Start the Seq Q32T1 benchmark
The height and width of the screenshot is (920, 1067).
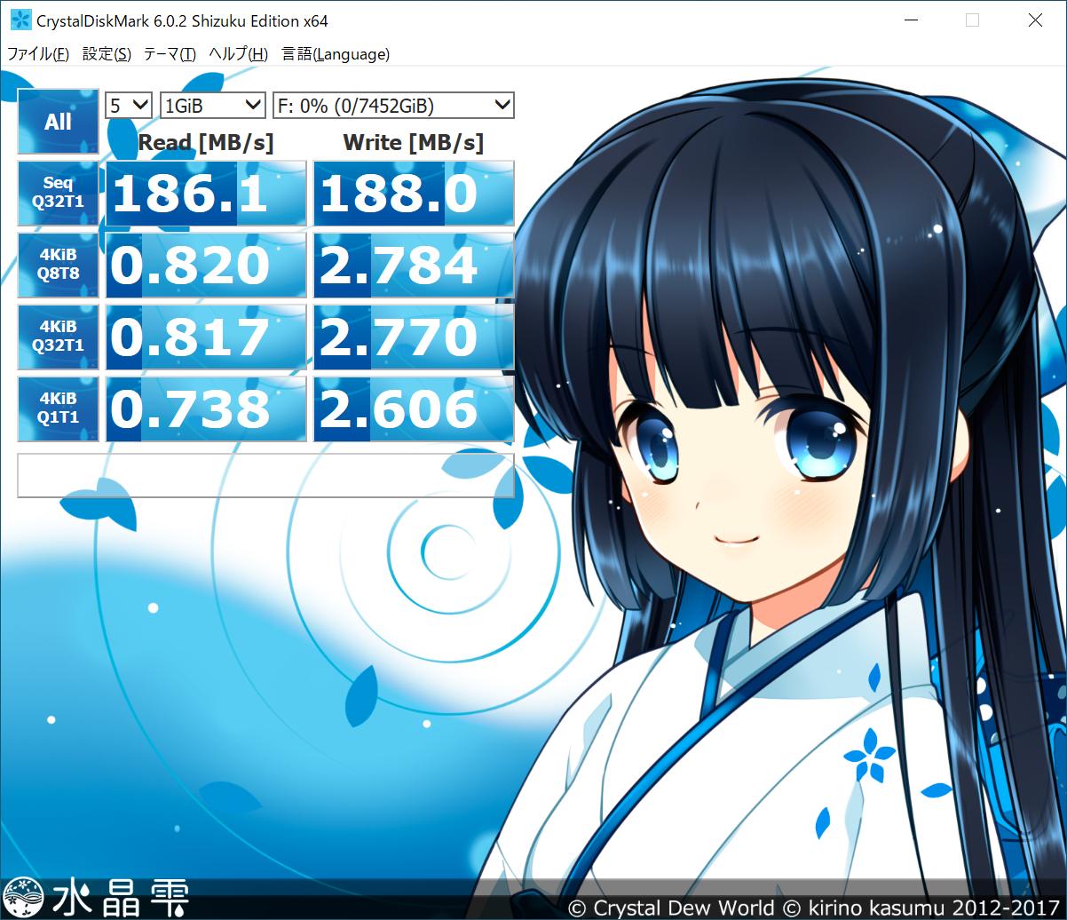click(x=58, y=193)
